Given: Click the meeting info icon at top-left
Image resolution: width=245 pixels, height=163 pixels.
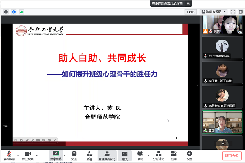Looking at the screenshot, I should tap(6, 12).
